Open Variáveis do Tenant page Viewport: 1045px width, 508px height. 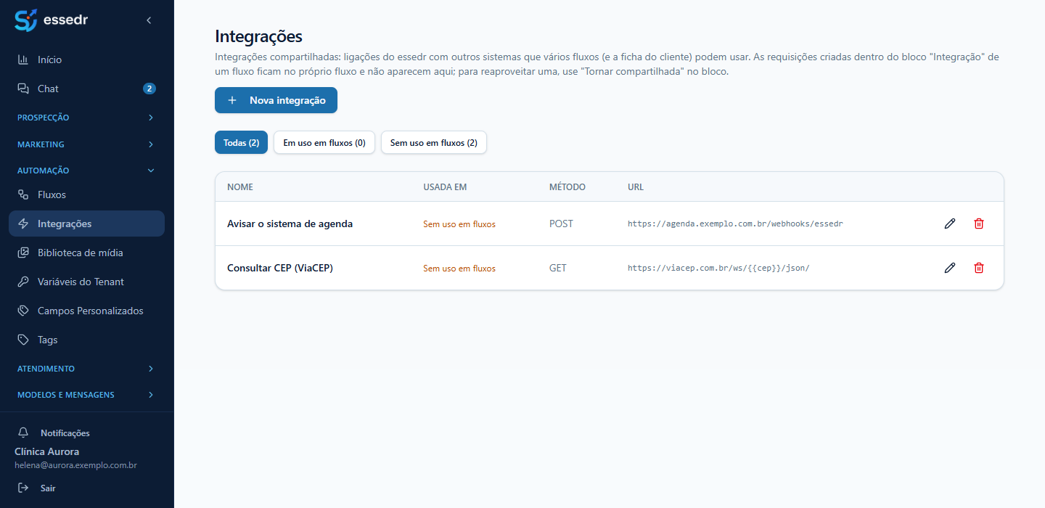(x=86, y=282)
